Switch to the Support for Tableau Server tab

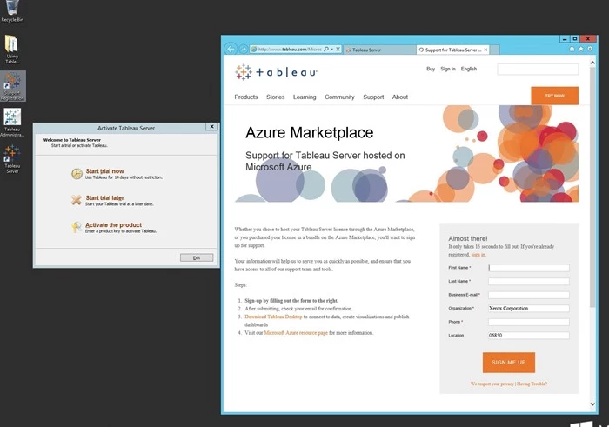coord(452,50)
